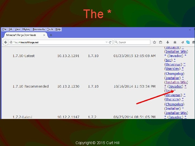Open Installer-Win link for 1.7.2-Latest
195x146 pixels.
(176, 113)
